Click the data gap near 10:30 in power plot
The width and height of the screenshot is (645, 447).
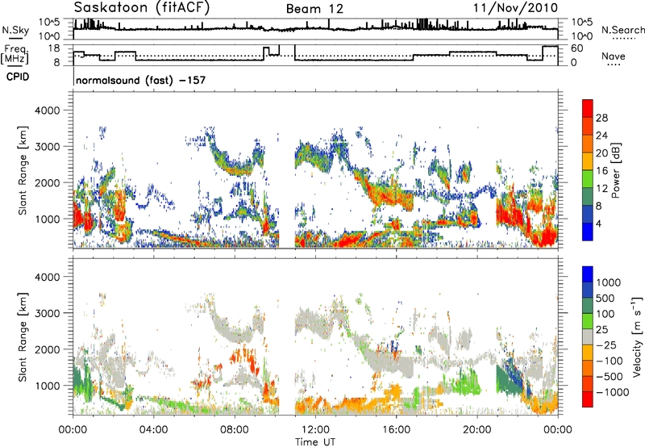tap(287, 170)
